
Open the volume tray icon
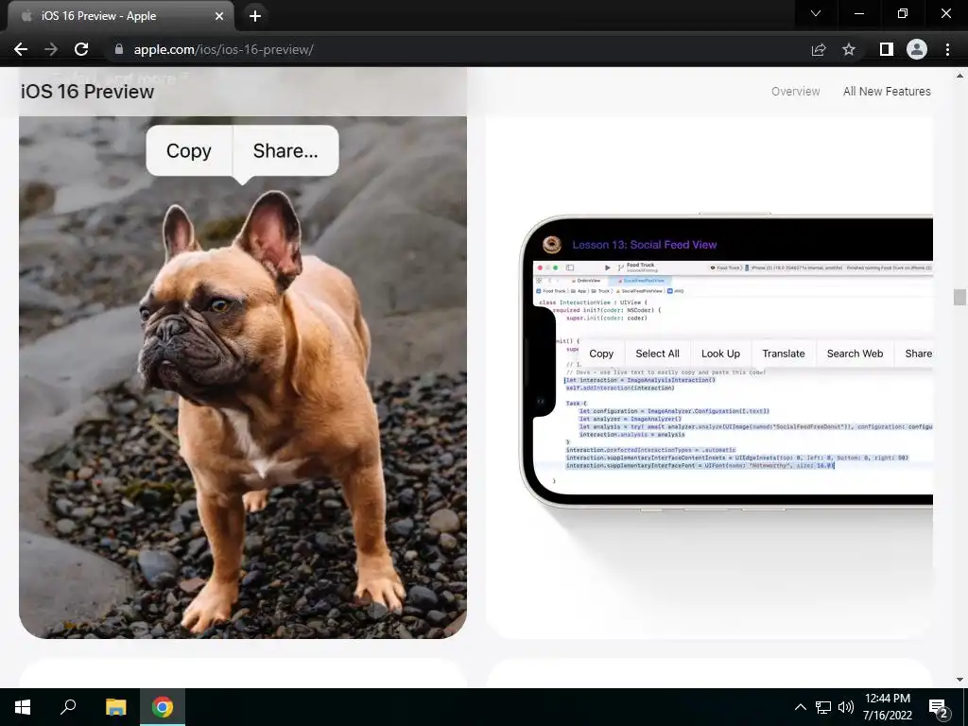[x=846, y=707]
